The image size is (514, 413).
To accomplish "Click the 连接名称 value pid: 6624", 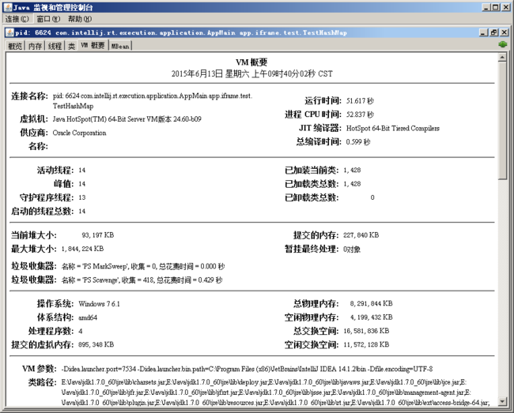I will (x=153, y=101).
